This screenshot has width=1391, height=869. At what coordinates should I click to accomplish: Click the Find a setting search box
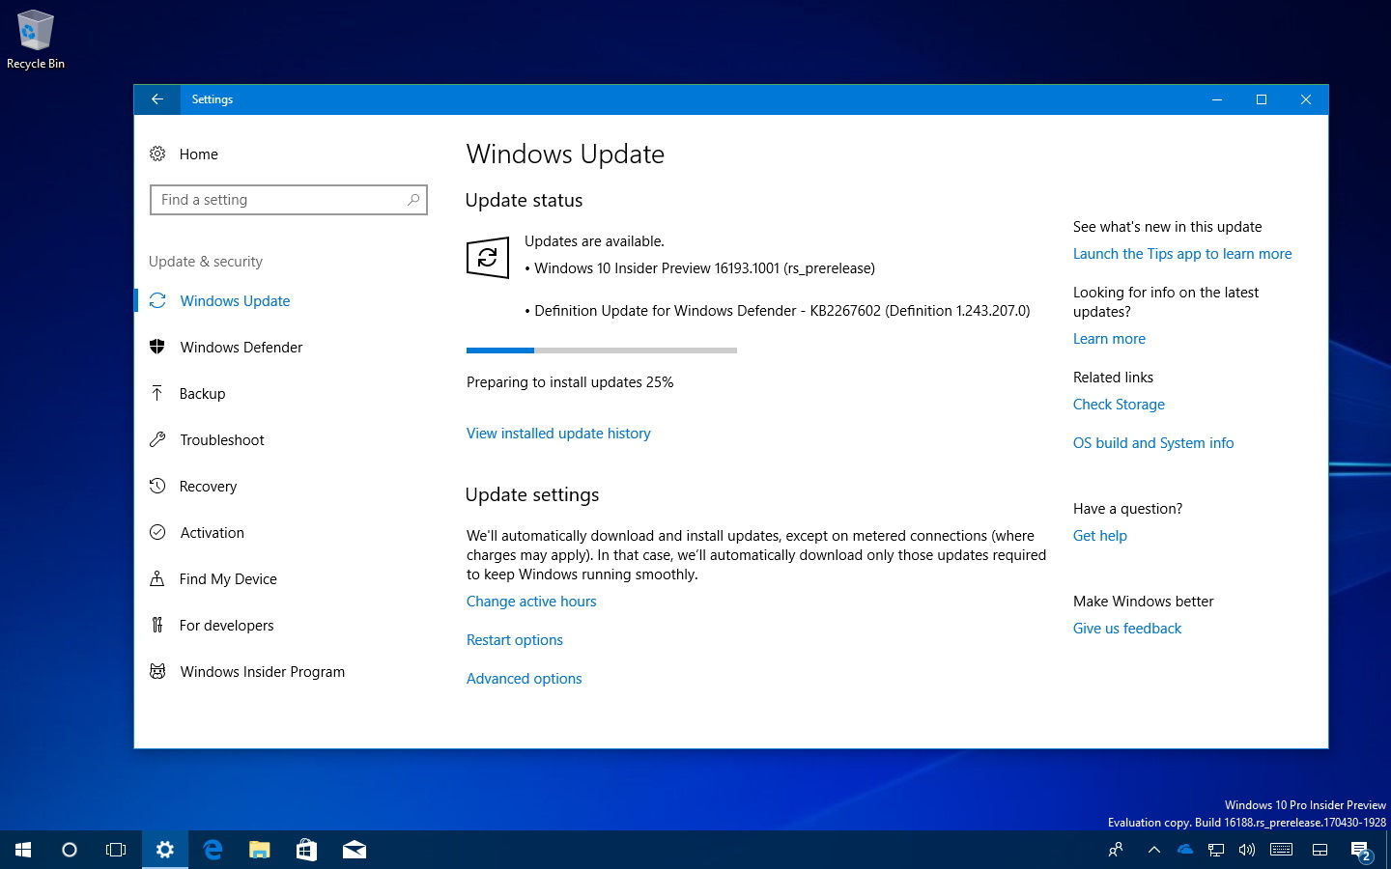[288, 200]
